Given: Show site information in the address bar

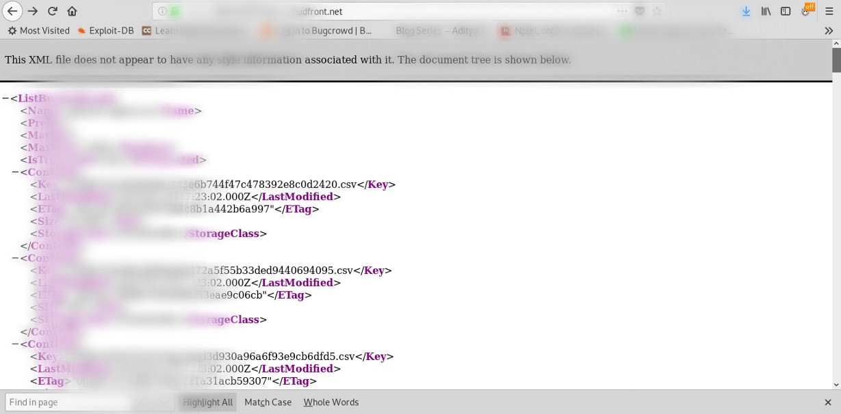Looking at the screenshot, I should tap(162, 11).
